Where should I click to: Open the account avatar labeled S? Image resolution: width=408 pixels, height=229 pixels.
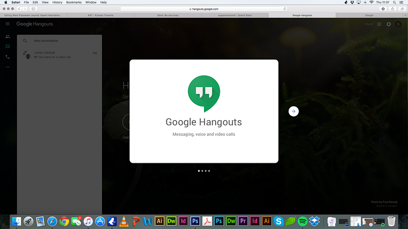(398, 24)
